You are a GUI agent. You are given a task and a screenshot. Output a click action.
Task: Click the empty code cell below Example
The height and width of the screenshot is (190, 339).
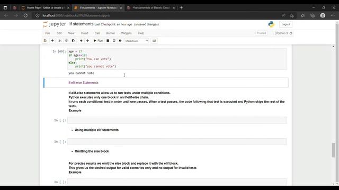pos(177,120)
